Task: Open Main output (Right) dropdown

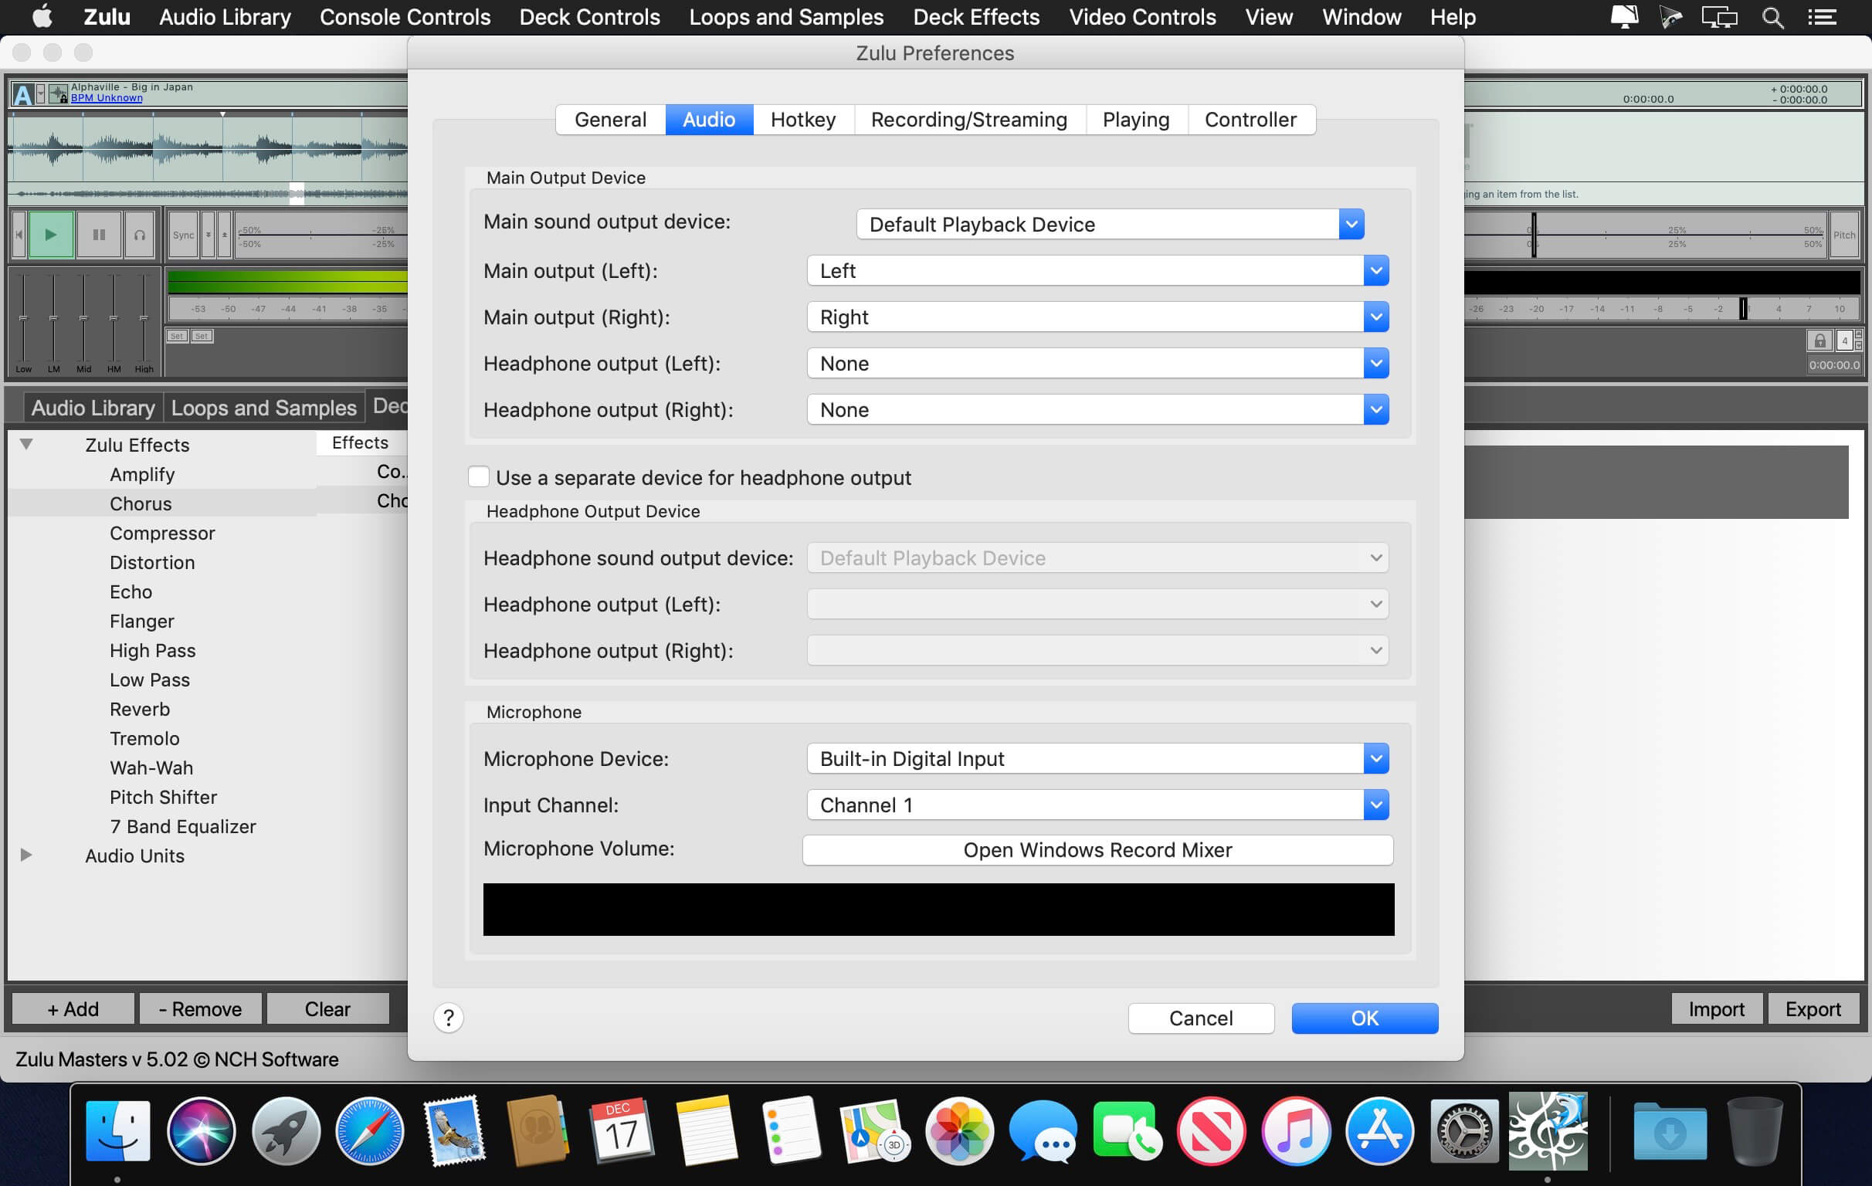Action: click(x=1097, y=317)
